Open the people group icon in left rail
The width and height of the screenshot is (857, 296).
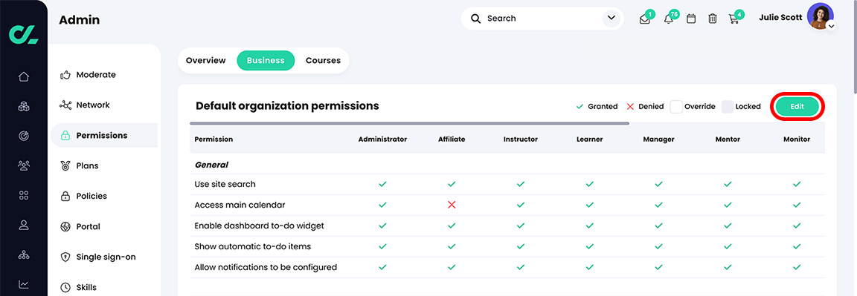tap(24, 165)
